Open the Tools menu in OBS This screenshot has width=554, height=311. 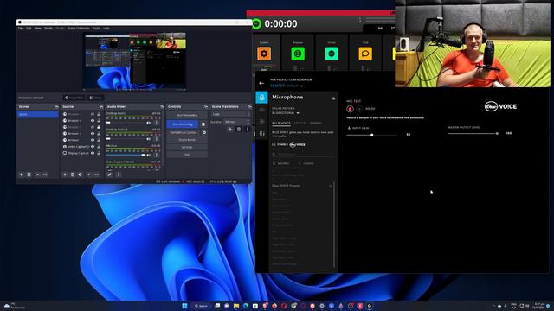click(96, 29)
